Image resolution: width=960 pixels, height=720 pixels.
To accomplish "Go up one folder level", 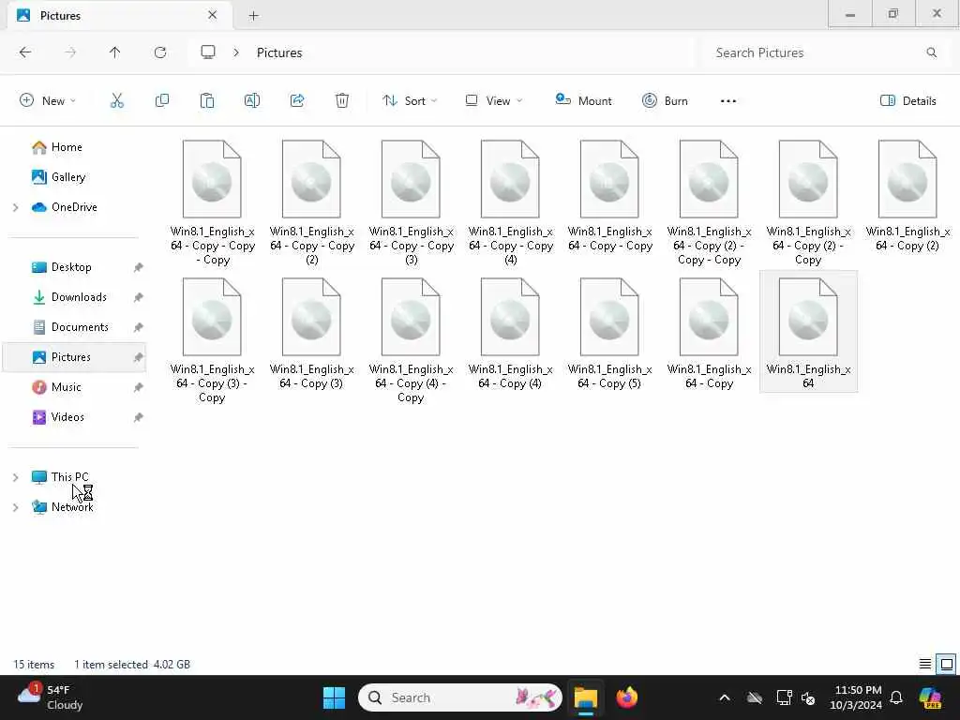I will click(115, 52).
